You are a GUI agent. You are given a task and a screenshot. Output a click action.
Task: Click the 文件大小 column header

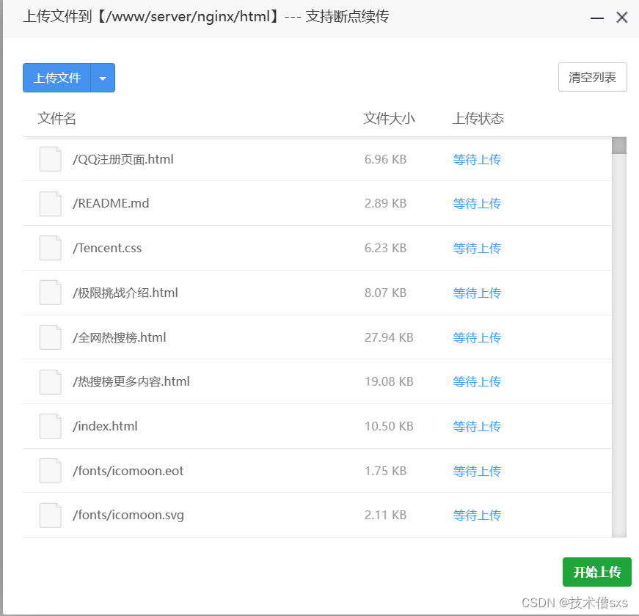389,119
